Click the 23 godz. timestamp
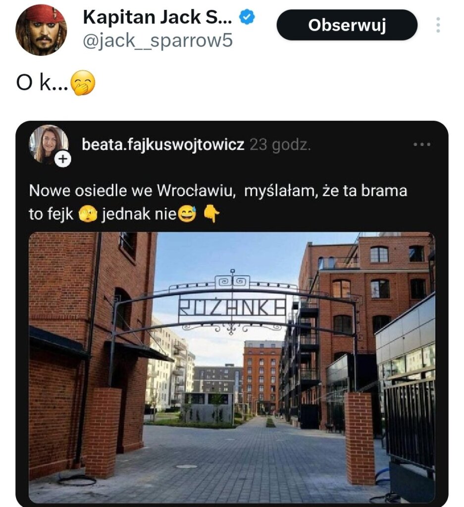The image size is (464, 507). 280,145
